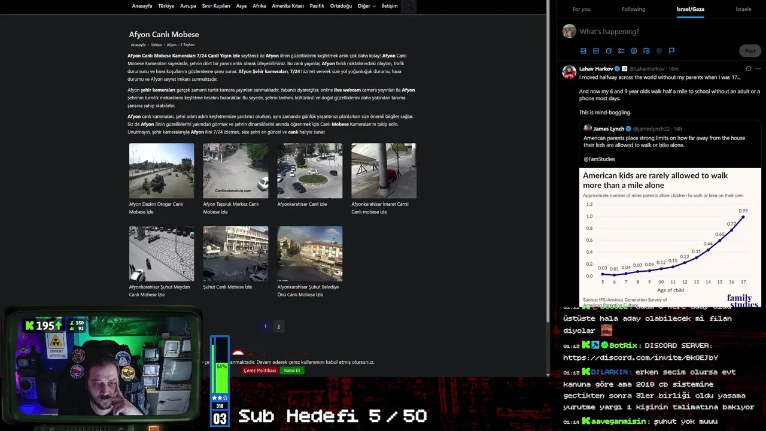Open more options on Lahav Harkov's post

point(758,69)
